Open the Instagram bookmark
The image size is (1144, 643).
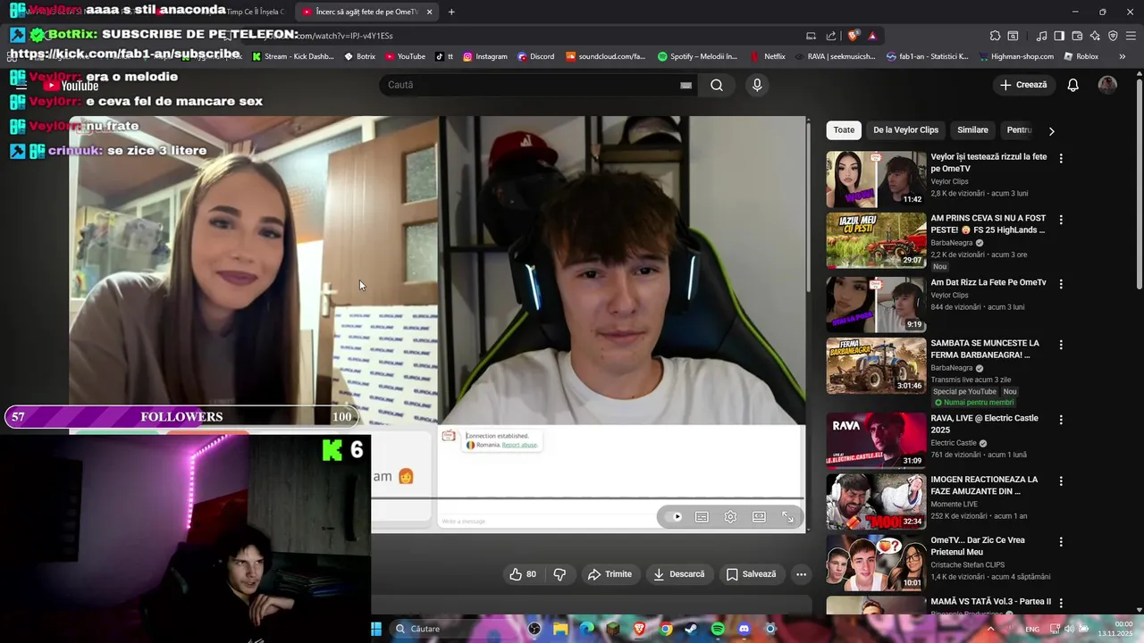point(484,56)
